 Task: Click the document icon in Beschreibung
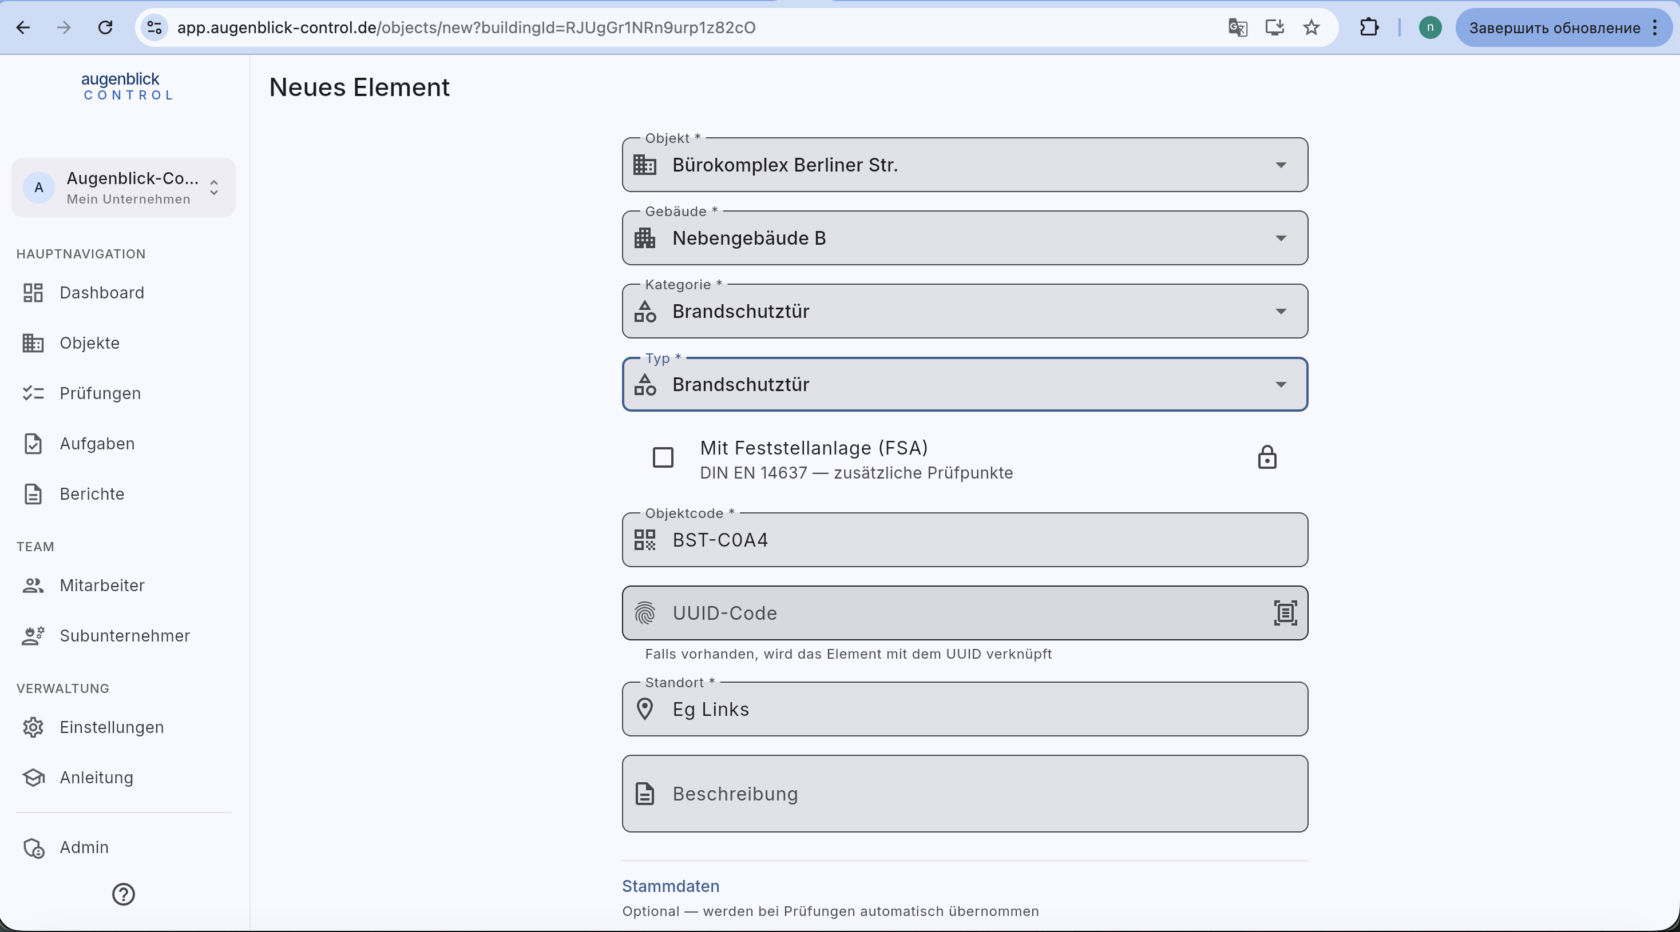pos(645,794)
